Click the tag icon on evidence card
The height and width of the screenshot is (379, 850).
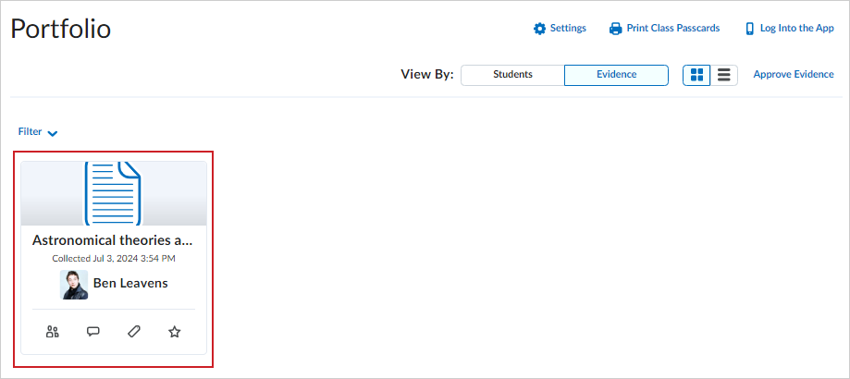point(134,332)
